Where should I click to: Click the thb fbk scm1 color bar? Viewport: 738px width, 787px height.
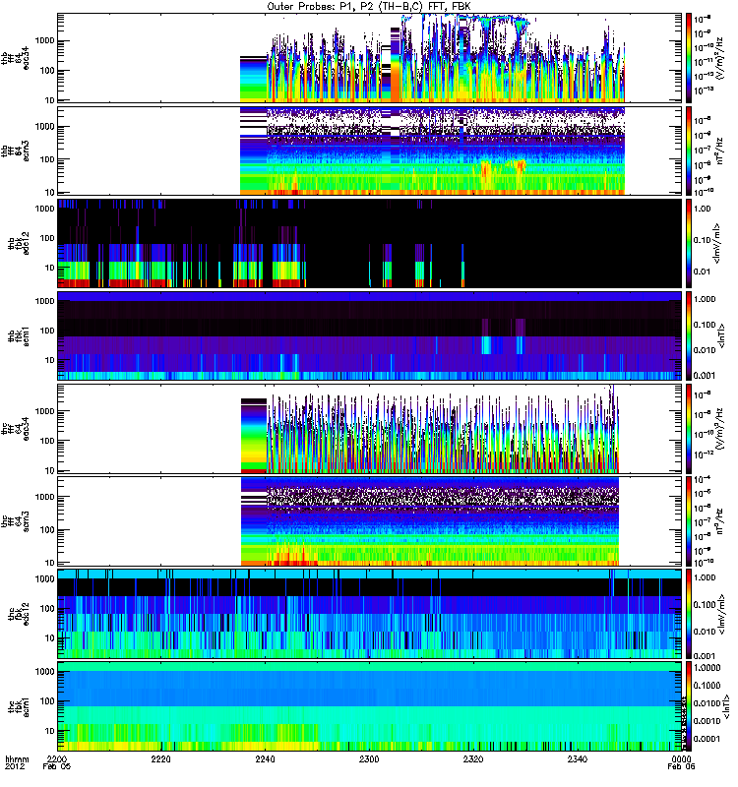tap(689, 335)
